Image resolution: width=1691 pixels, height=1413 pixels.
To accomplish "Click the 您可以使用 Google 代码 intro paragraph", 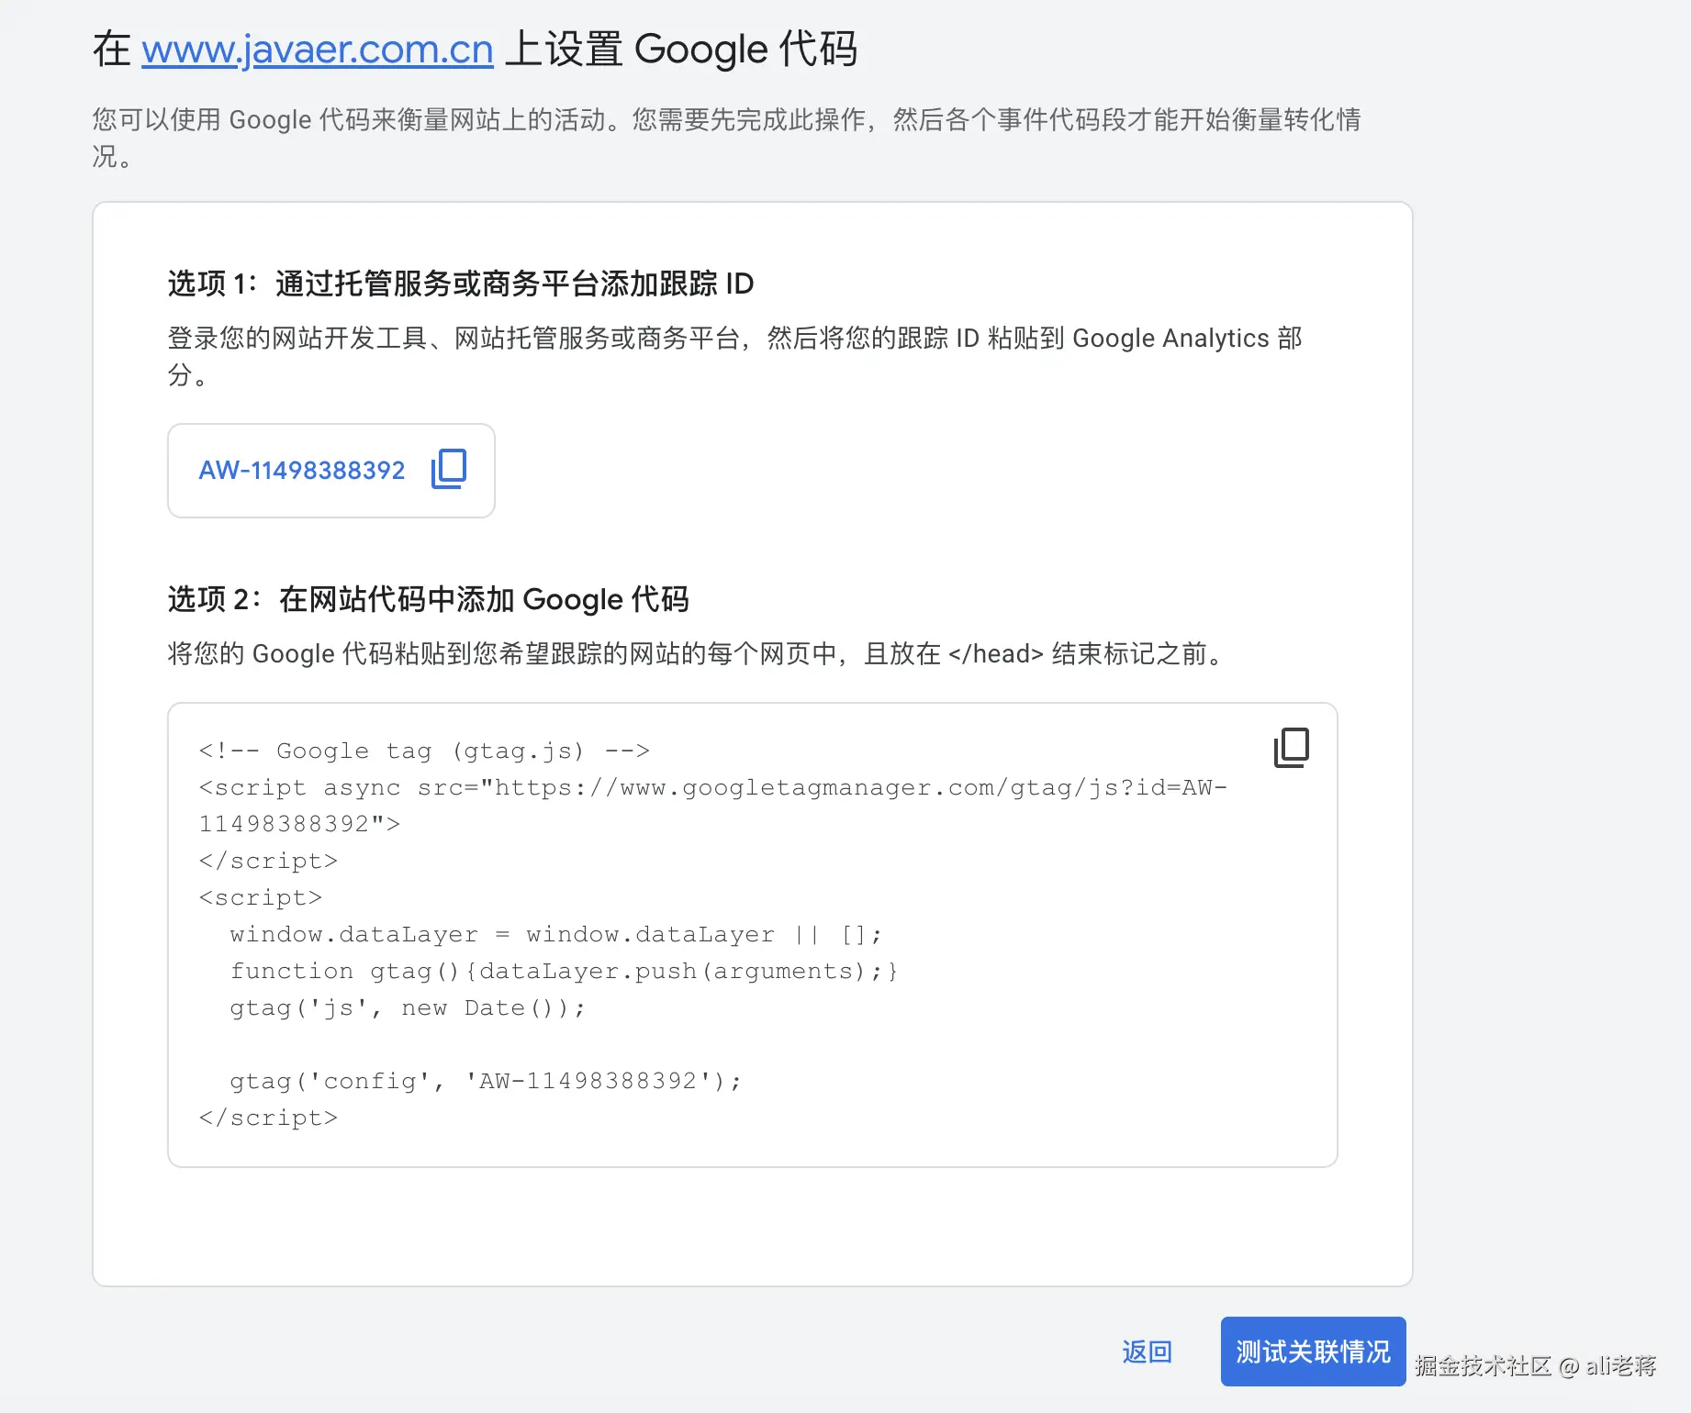I will pos(726,138).
